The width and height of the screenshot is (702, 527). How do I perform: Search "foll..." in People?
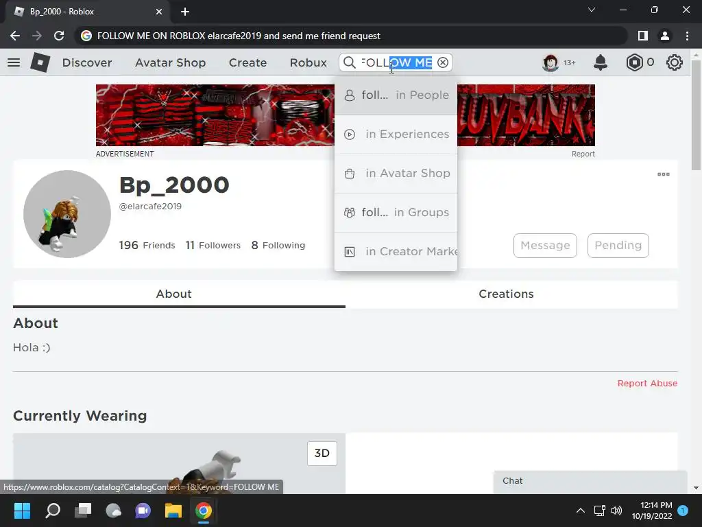point(396,95)
